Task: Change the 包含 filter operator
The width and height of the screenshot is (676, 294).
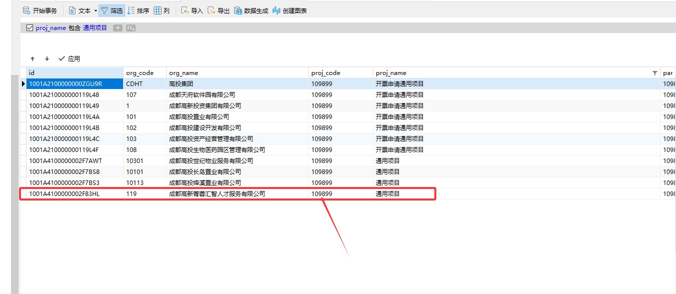Action: (x=74, y=28)
